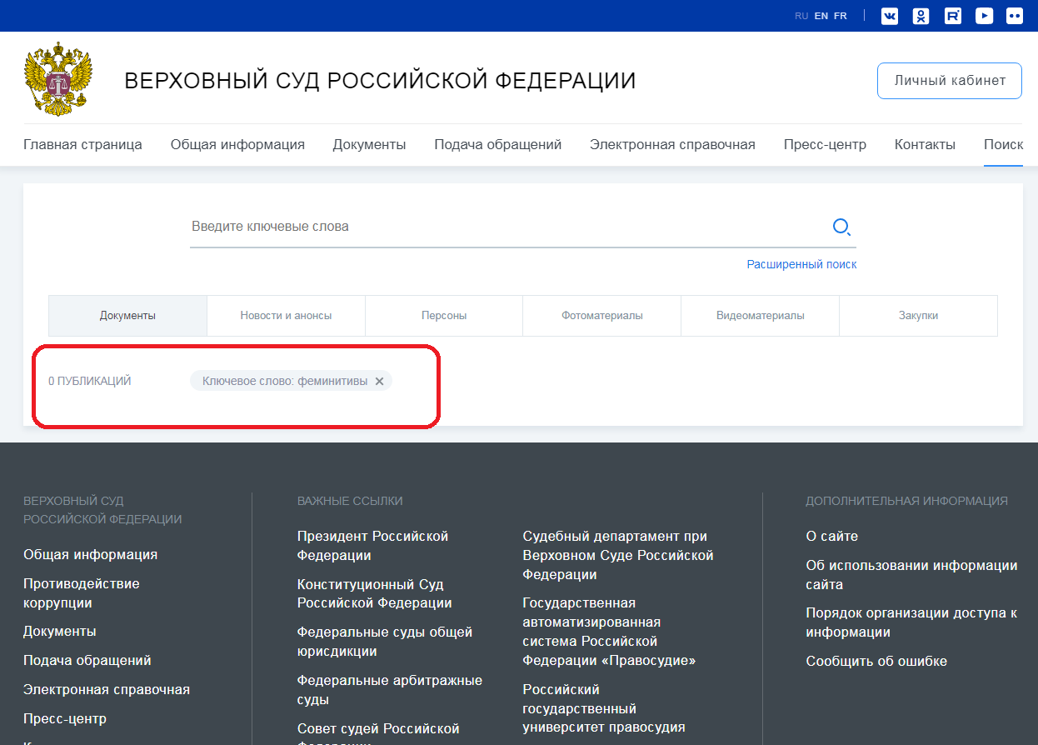Select the Фотоматериалы tab

(602, 316)
